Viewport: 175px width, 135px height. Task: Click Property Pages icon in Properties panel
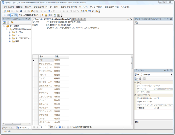coord(144,79)
